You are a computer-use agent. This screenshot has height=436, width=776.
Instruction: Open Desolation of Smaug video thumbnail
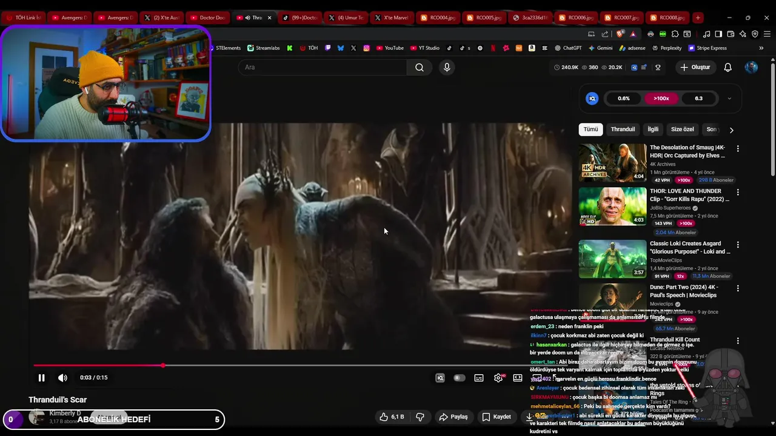(612, 162)
